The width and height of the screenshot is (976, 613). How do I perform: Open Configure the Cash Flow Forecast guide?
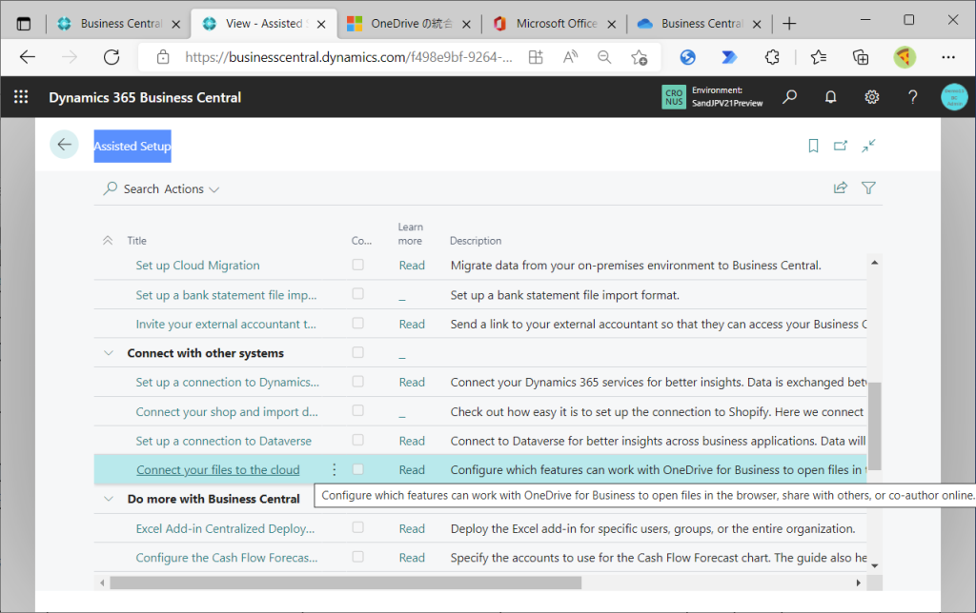click(227, 558)
